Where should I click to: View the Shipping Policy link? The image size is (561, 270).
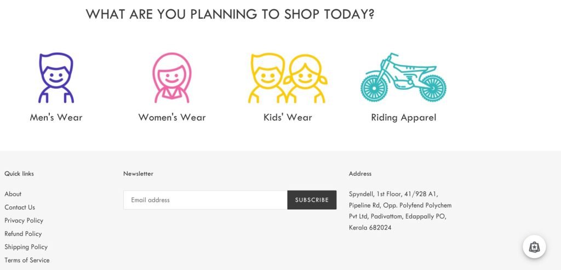click(x=26, y=247)
